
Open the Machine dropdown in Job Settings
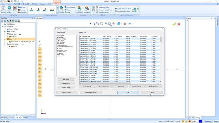click(x=26, y=7)
